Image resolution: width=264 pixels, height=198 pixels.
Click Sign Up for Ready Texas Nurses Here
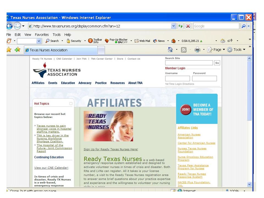(x=111, y=149)
